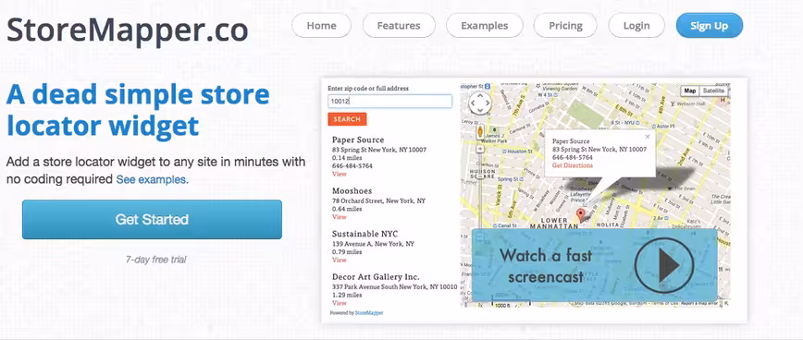The height and width of the screenshot is (340, 803).
Task: Select the Mooshoes store name
Action: [352, 190]
